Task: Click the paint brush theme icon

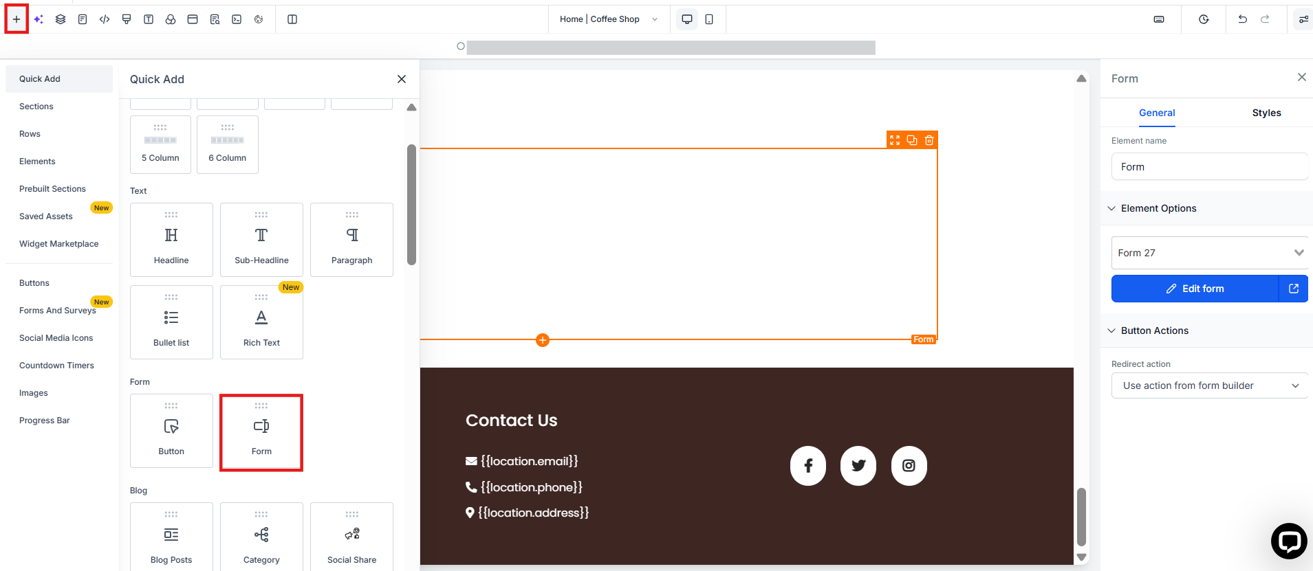Action: [x=127, y=19]
